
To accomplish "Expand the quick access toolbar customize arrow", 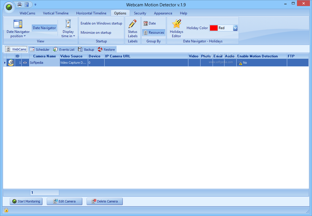I will point(35,4).
